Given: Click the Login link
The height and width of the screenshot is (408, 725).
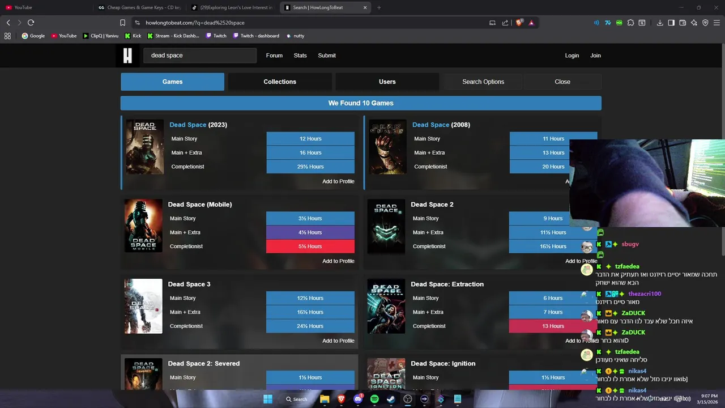Looking at the screenshot, I should pos(572,56).
